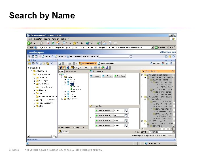Click the new document icon in report toolbar
Viewport: 204px width, 153px height.
[x=60, y=63]
